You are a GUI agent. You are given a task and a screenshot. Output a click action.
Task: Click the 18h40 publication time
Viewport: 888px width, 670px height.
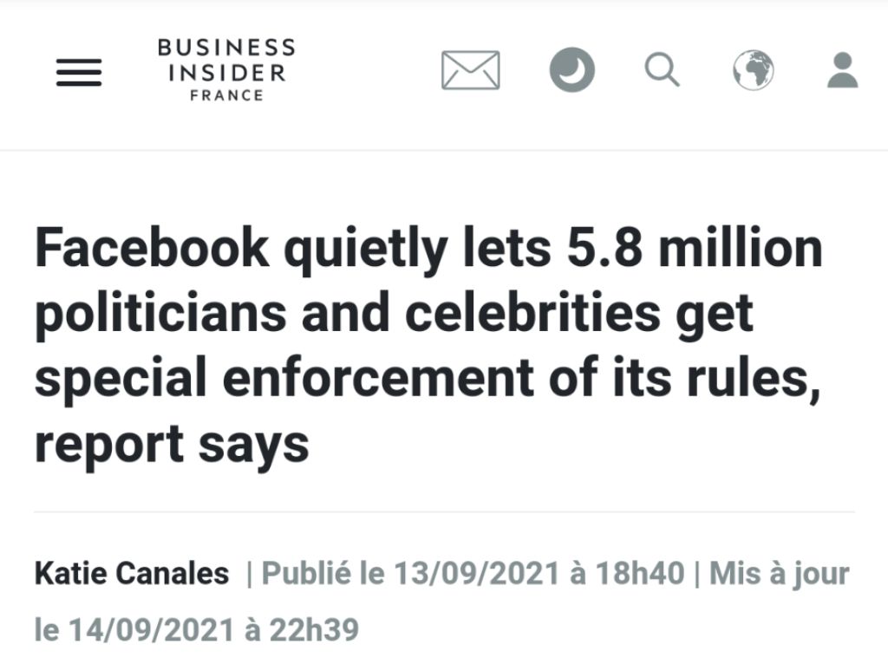644,574
